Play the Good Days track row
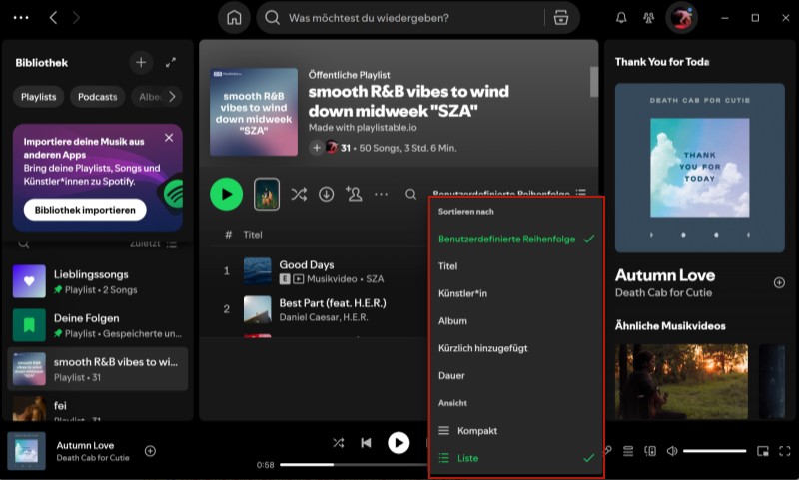The height and width of the screenshot is (480, 799). coord(320,271)
